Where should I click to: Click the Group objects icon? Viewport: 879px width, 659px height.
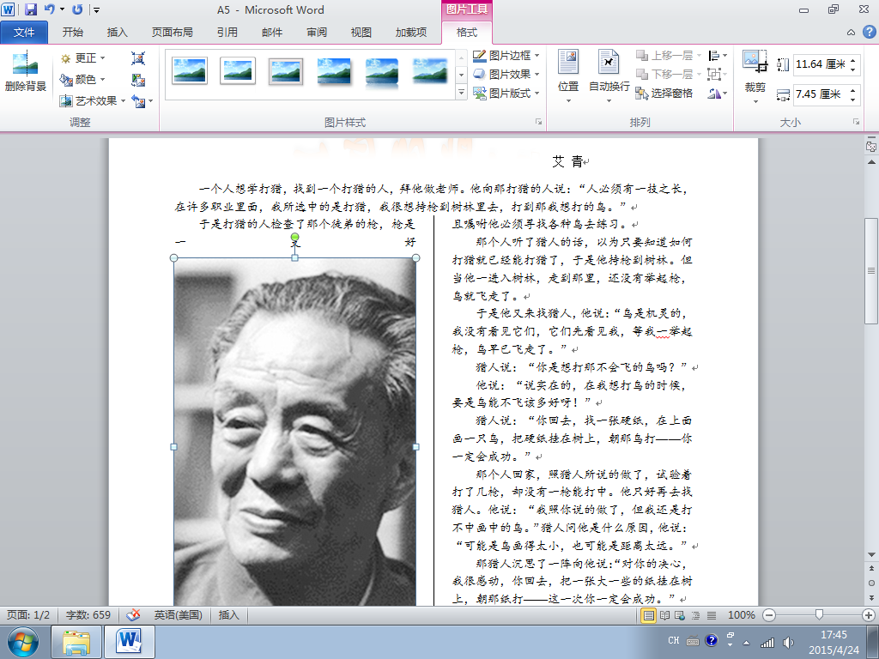click(x=718, y=74)
